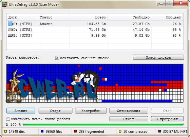Click the 47.14 Gb free value
The image size is (190, 137).
point(141,30)
